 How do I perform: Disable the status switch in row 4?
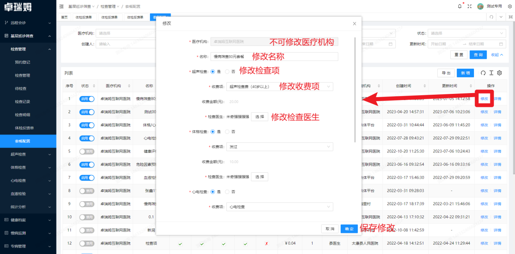[87, 138]
